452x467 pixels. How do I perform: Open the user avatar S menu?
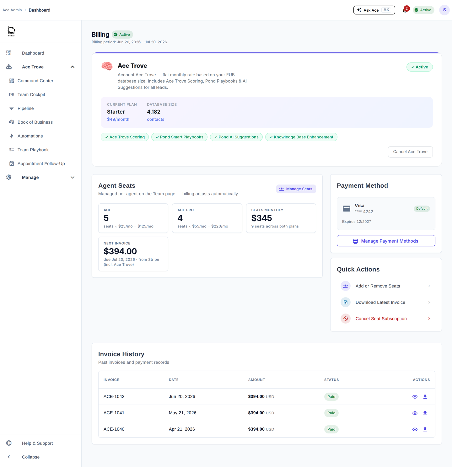444,10
